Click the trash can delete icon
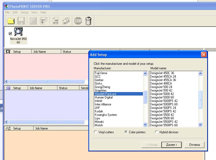216x160 pixels. coord(88,21)
